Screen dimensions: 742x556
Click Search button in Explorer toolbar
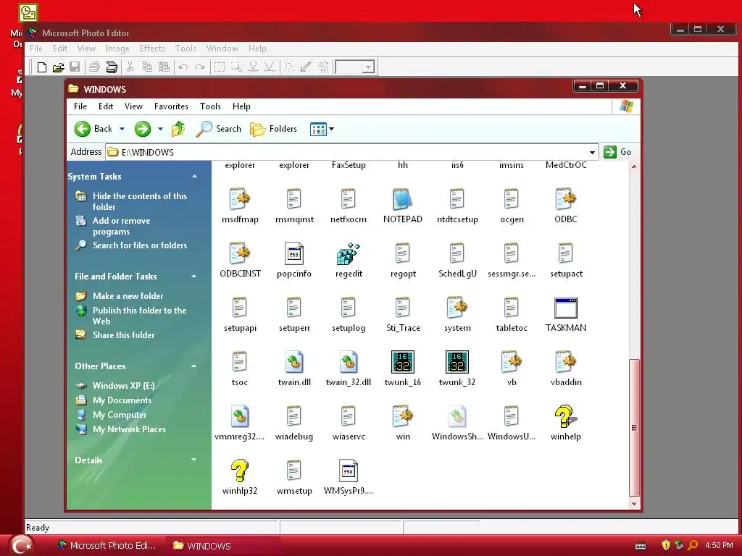tap(219, 129)
